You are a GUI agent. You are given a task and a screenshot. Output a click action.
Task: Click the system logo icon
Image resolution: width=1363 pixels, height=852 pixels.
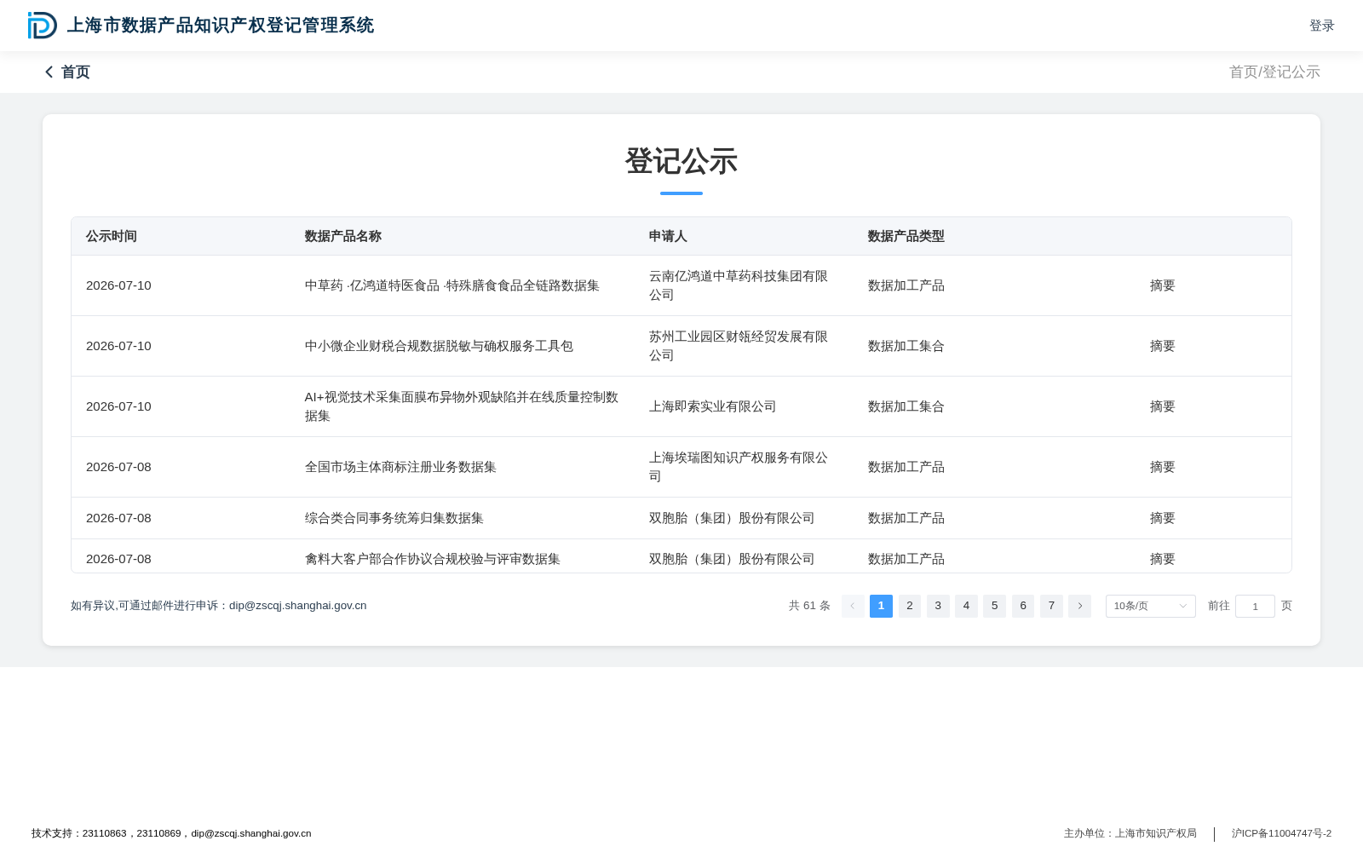pyautogui.click(x=42, y=26)
